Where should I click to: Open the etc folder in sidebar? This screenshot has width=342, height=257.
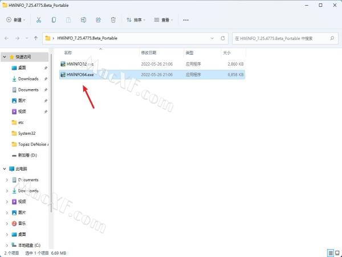point(21,122)
